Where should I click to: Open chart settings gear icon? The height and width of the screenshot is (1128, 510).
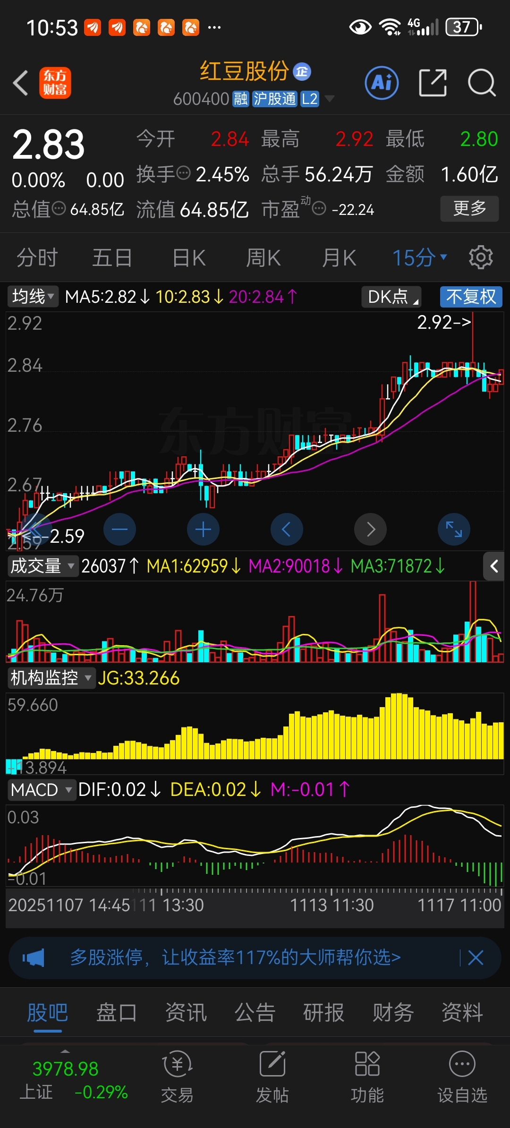[x=481, y=257]
